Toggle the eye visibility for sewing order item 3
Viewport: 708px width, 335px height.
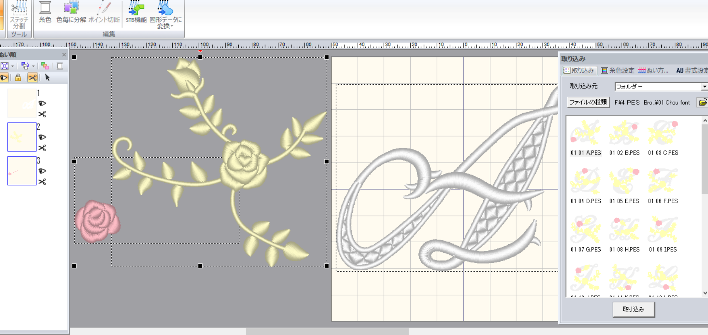(42, 171)
